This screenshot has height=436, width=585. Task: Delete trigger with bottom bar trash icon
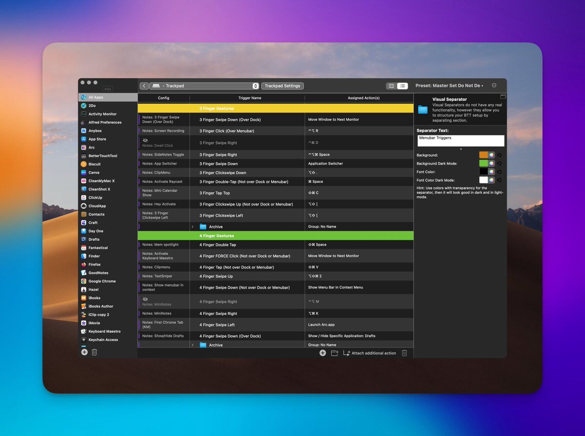tap(404, 353)
